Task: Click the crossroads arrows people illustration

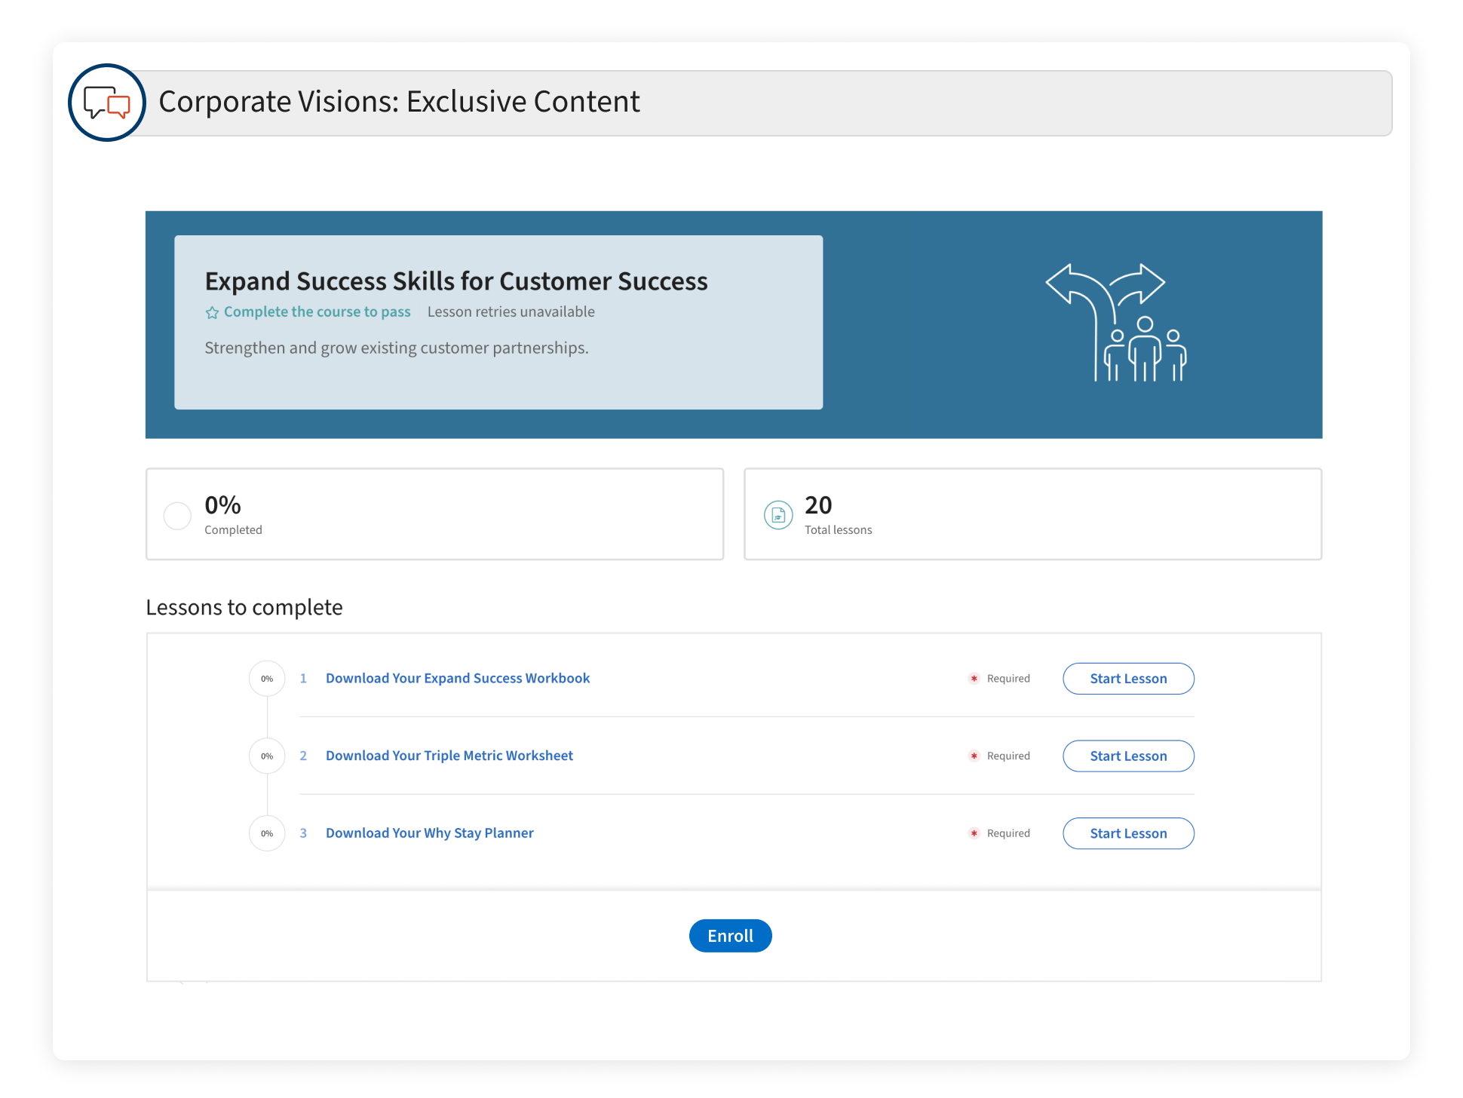Action: 1117,323
